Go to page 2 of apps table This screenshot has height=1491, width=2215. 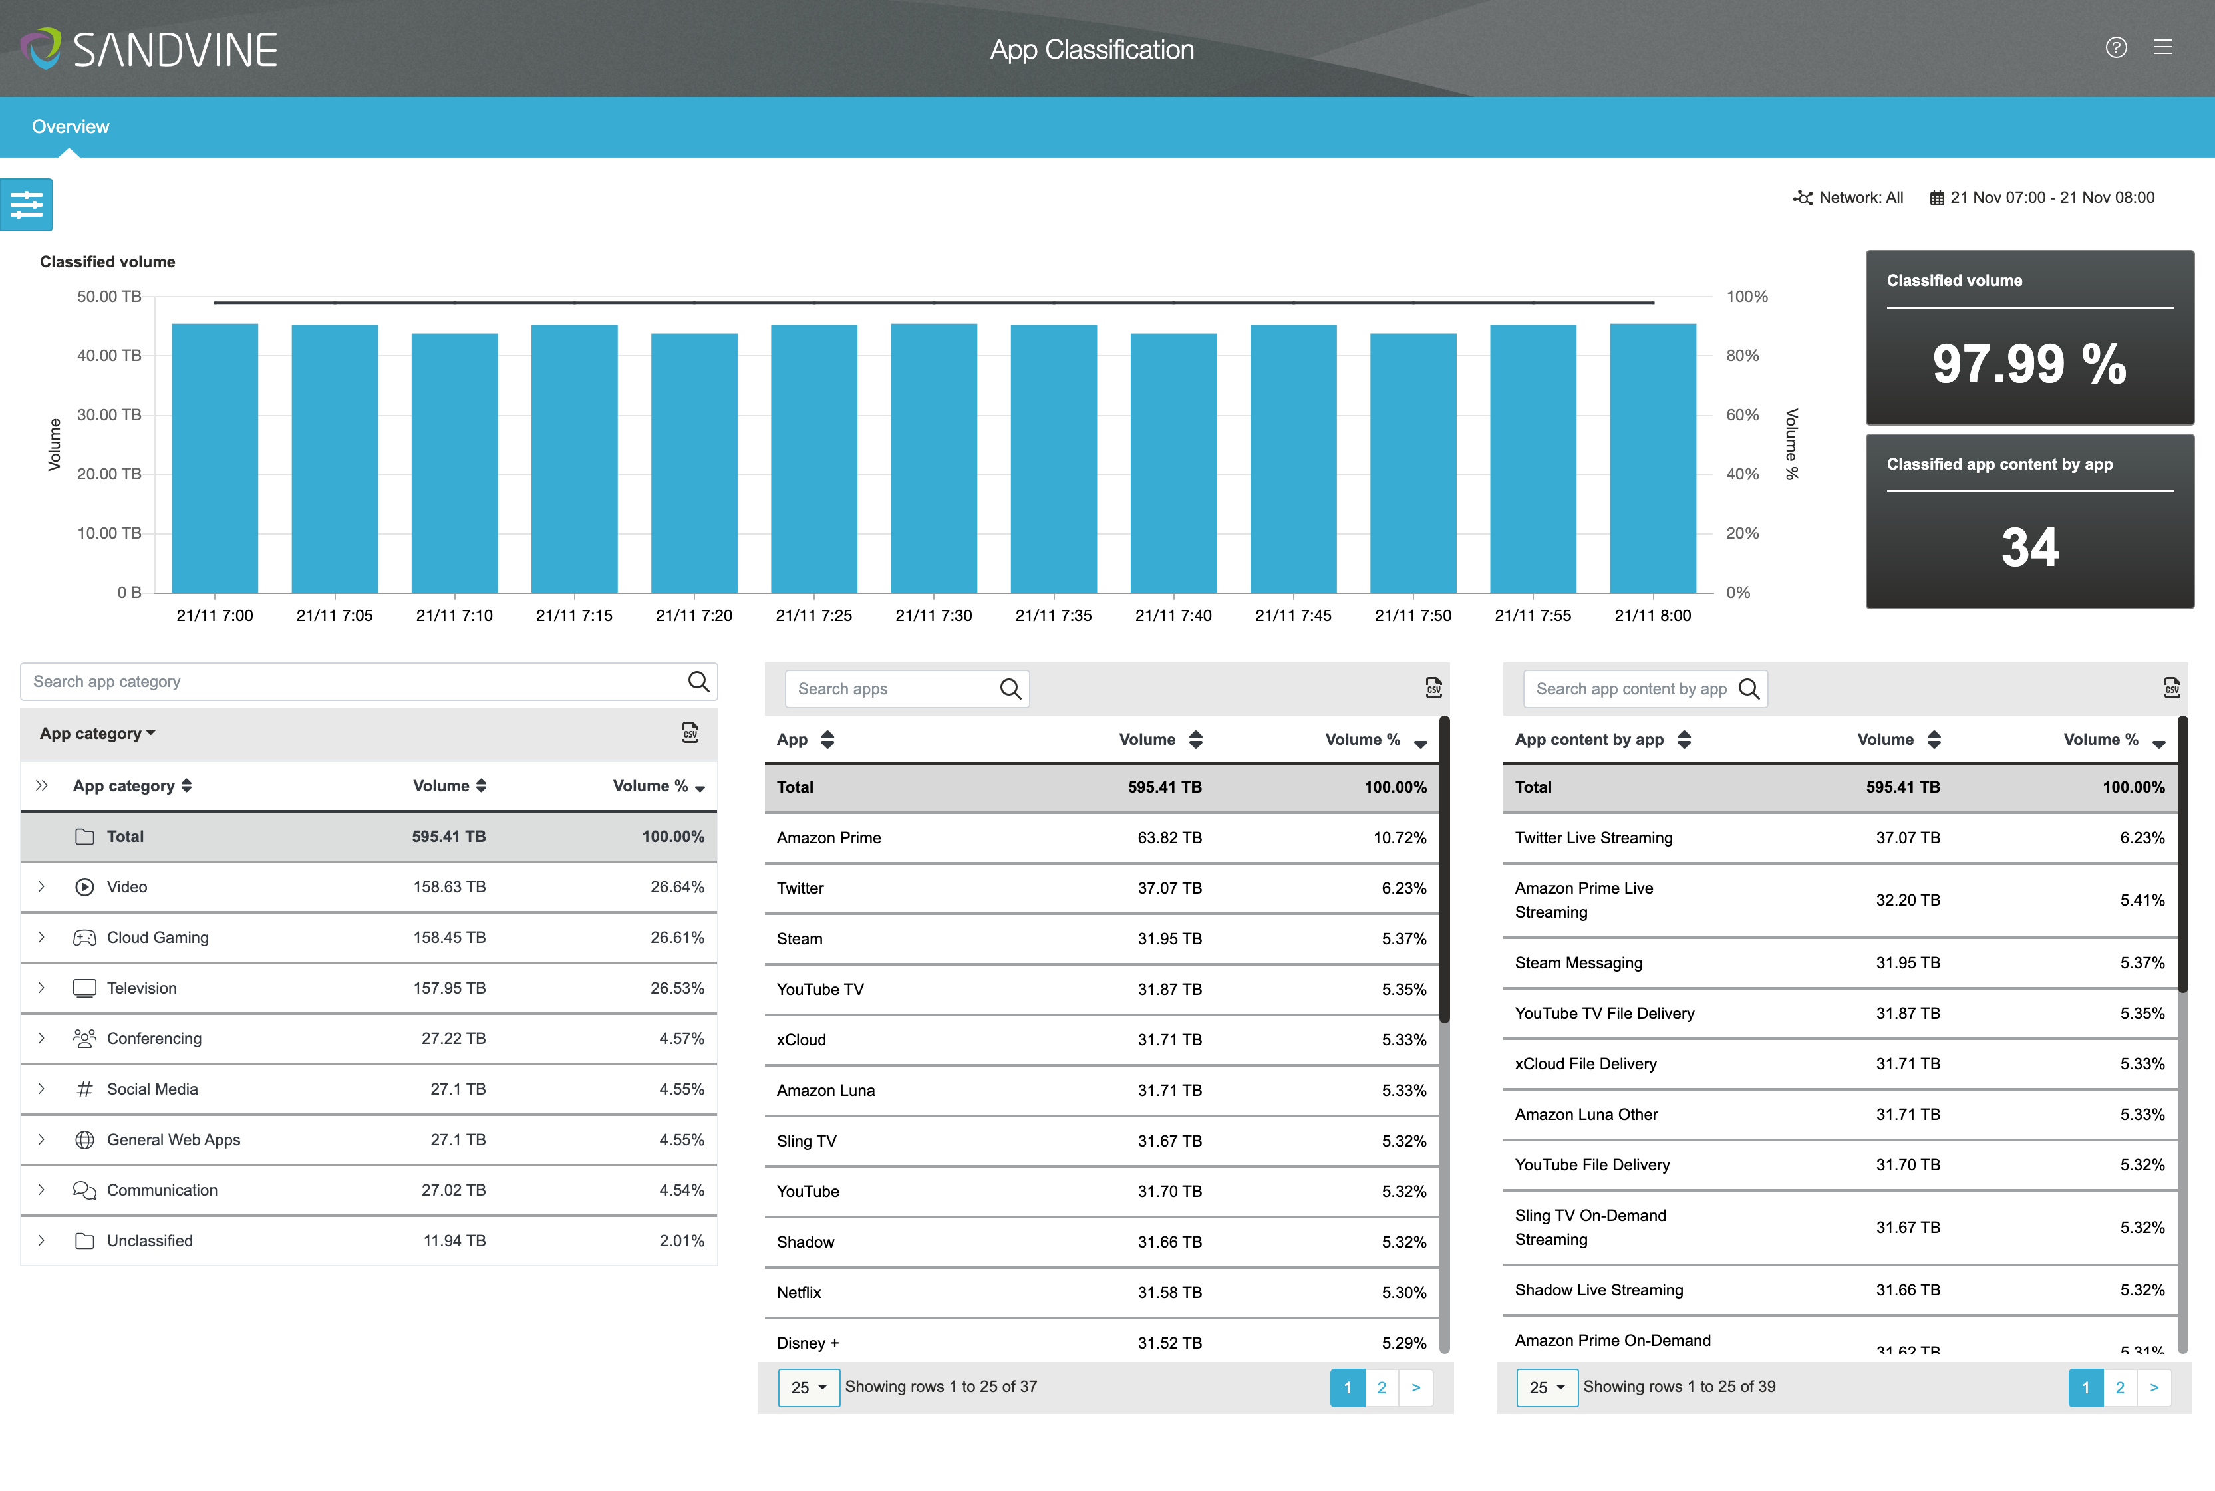coord(1382,1387)
